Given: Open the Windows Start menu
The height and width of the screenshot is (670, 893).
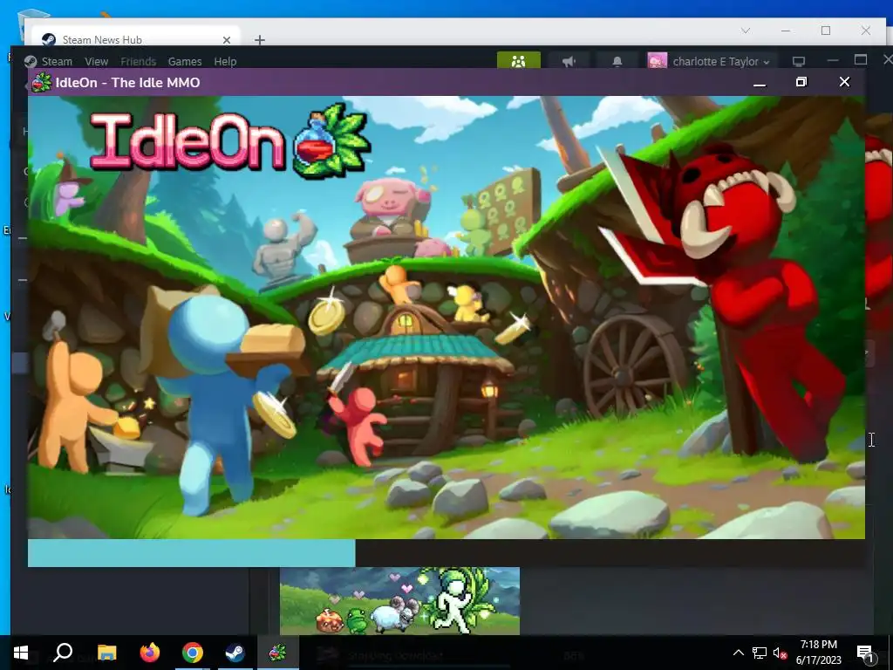Looking at the screenshot, I should [21, 653].
